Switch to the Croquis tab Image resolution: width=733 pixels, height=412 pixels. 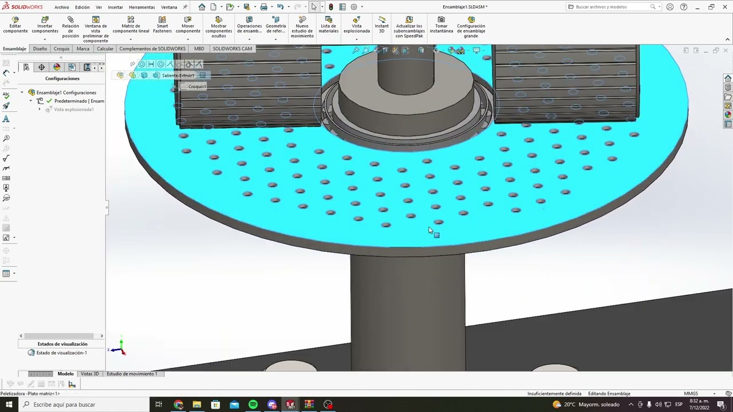[x=62, y=49]
